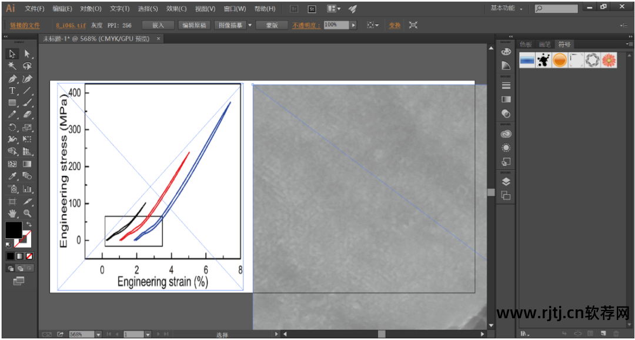
Task: Click the 嵌入 button
Action: [158, 25]
